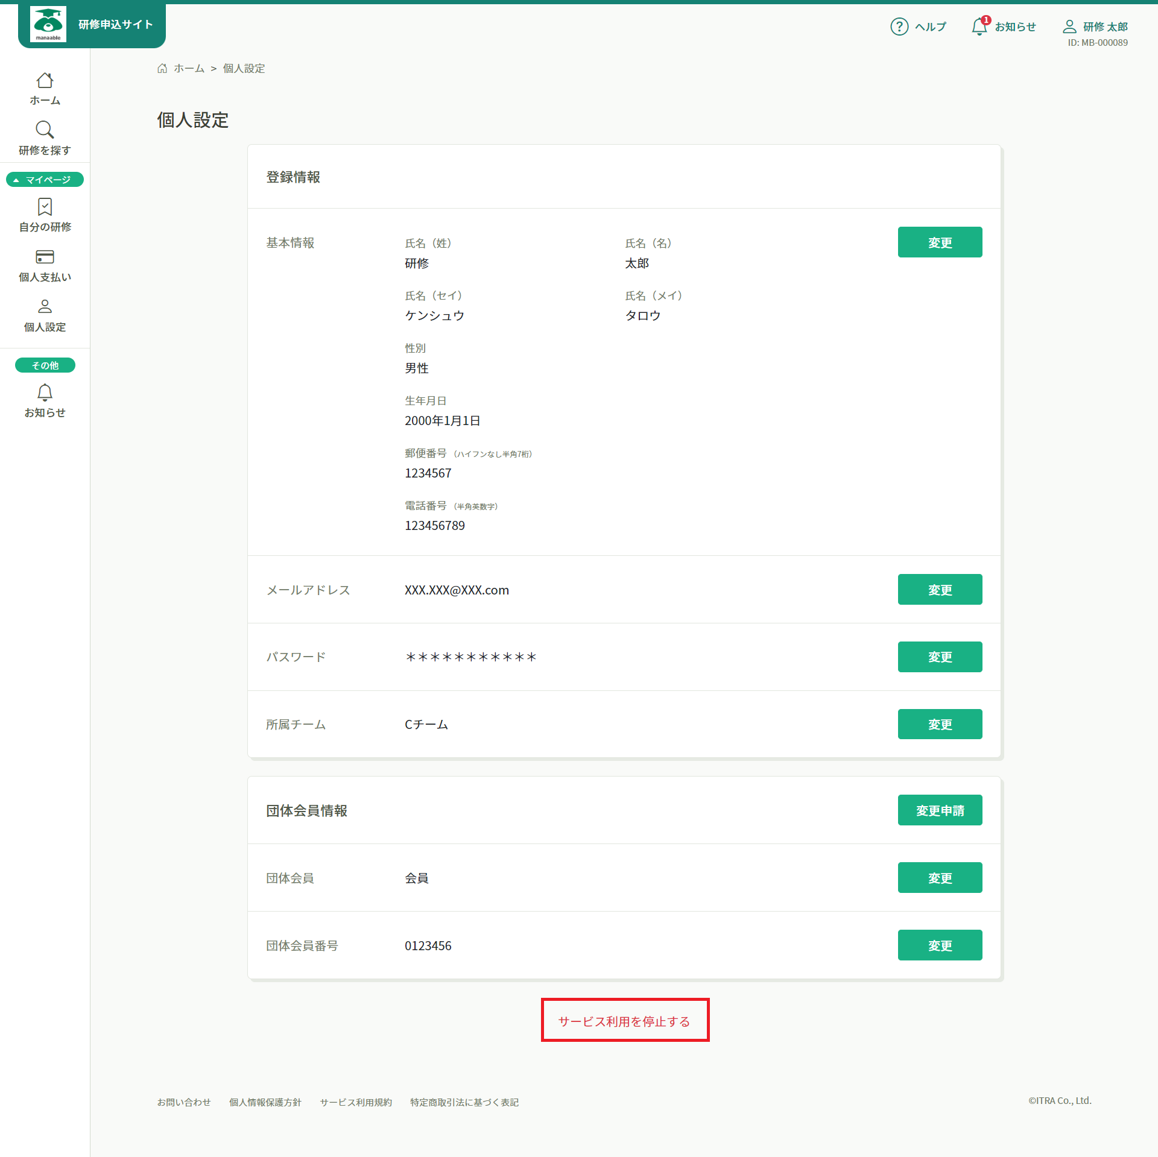Select 個人設定 person icon in sidebar
1158x1157 pixels.
point(45,307)
